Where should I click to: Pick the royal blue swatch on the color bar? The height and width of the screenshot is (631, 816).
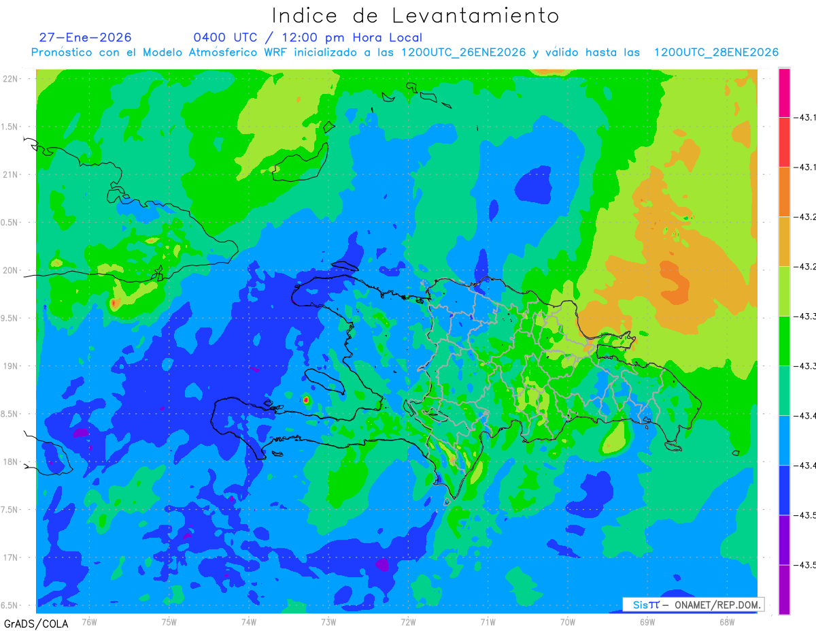(x=784, y=490)
